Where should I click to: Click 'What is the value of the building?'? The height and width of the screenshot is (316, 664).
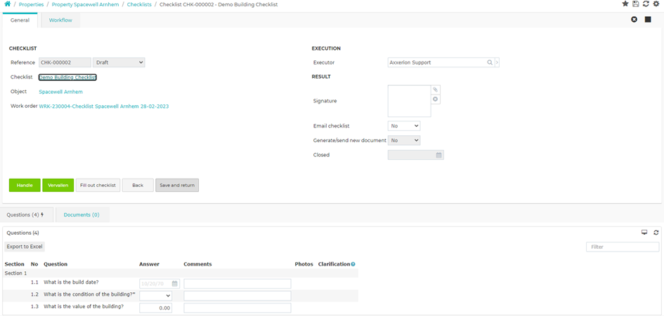point(84,307)
